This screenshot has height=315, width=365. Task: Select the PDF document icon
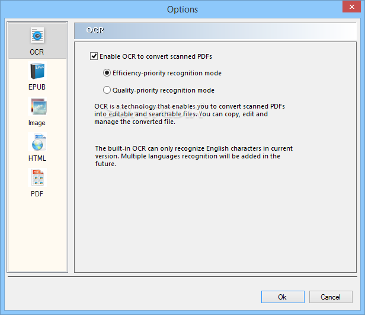click(x=37, y=177)
